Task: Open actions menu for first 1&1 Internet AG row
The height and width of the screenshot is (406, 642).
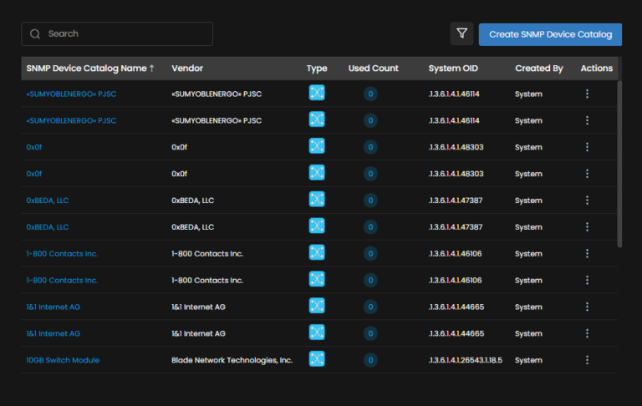Action: pos(587,307)
